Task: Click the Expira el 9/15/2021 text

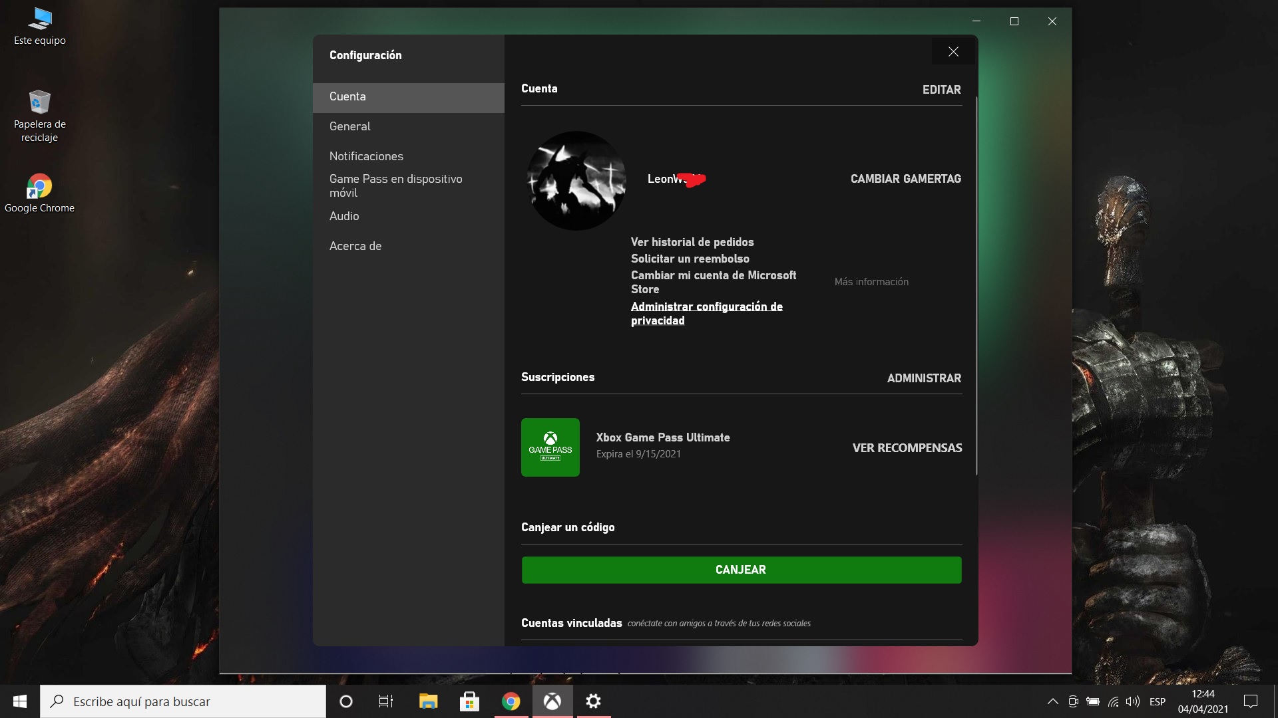Action: [x=638, y=454]
